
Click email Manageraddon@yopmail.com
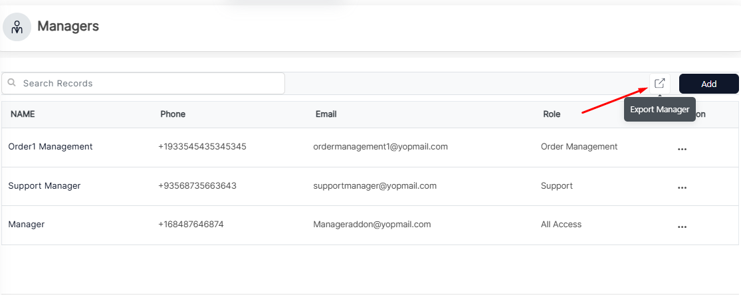click(372, 225)
